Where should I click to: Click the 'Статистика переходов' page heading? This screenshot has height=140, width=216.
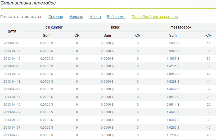[x=28, y=3]
